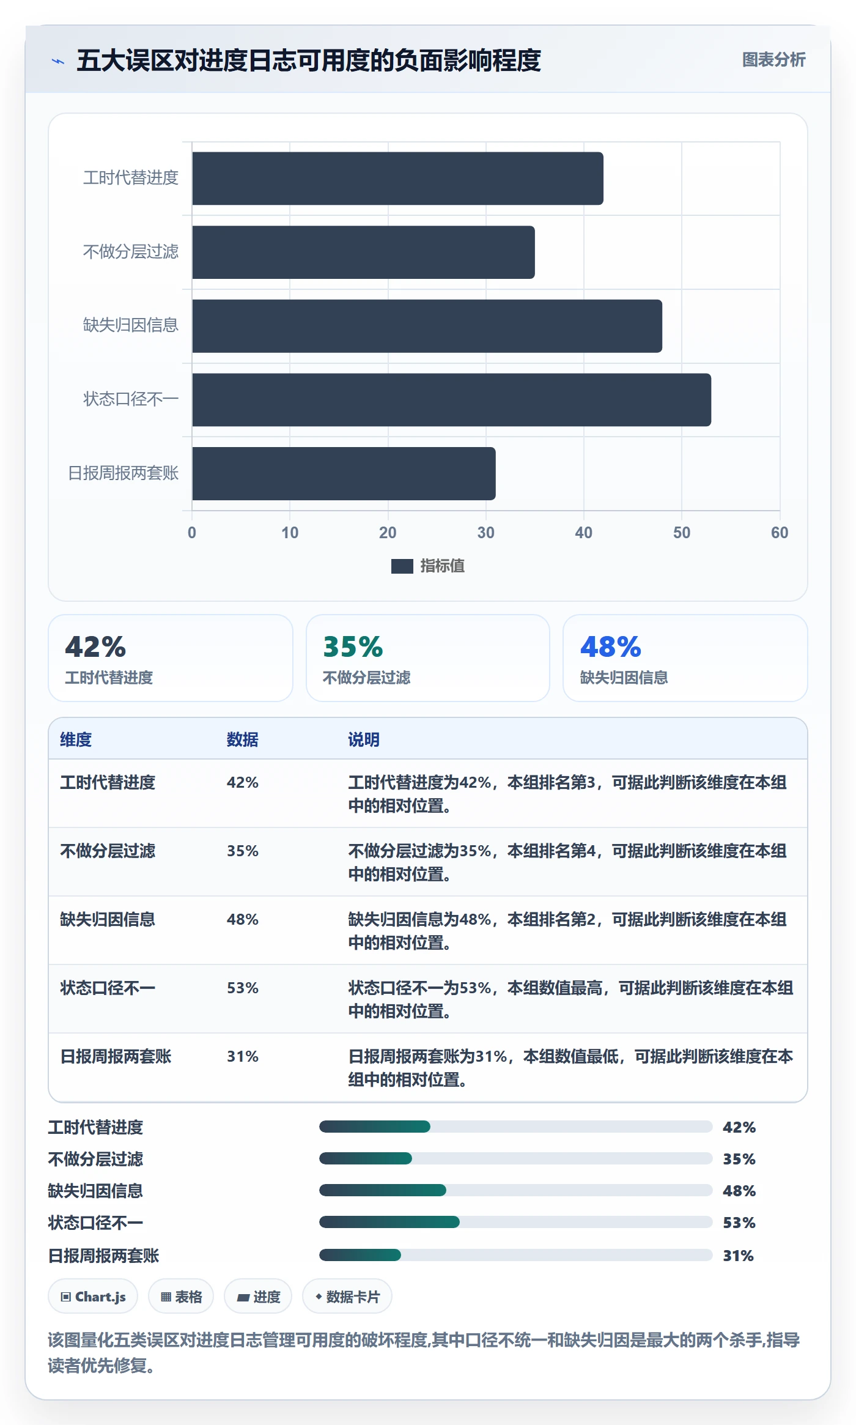
Task: Click the 指标值 legend label under the chart
Action: tap(443, 566)
